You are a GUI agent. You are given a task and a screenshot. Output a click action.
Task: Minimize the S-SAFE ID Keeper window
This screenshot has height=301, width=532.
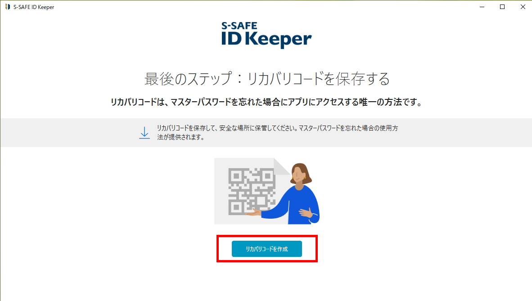pos(482,7)
